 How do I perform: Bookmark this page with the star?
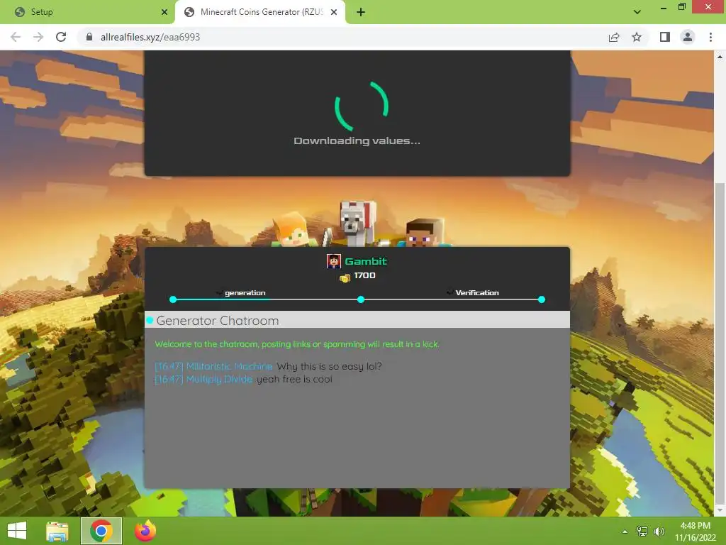637,37
